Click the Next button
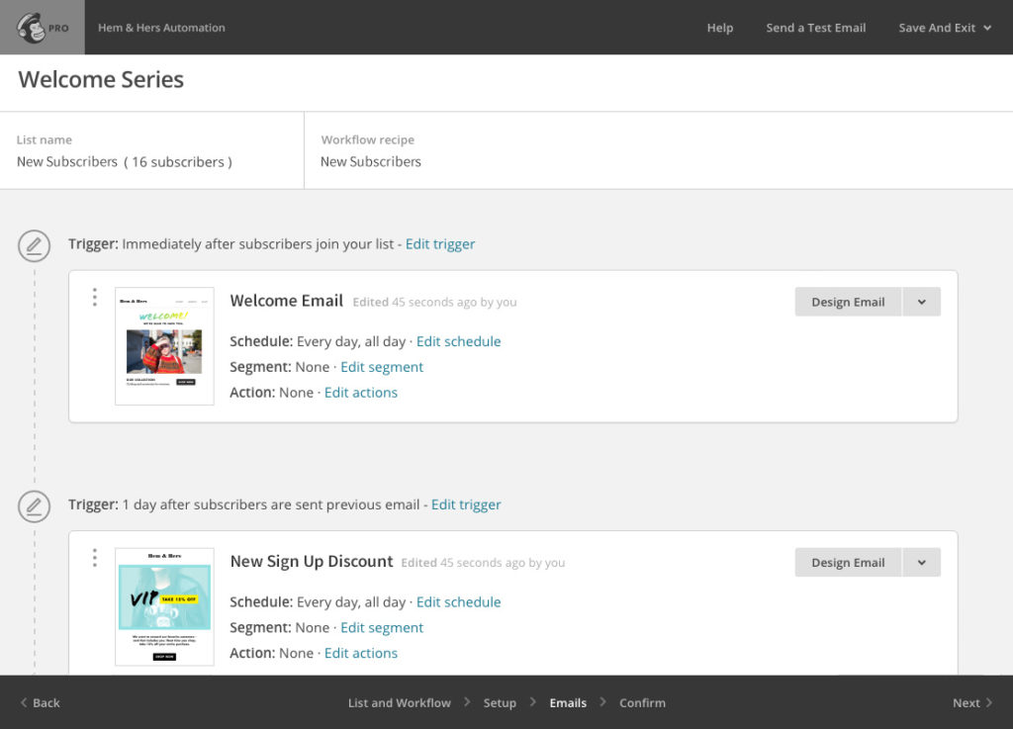 click(x=972, y=702)
